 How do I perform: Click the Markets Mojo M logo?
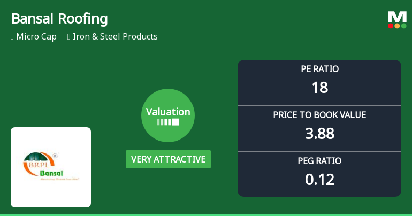pos(397,16)
